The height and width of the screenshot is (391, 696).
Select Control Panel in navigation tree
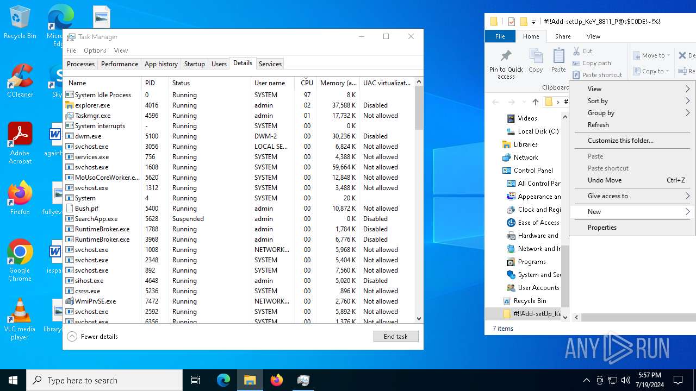coord(527,171)
